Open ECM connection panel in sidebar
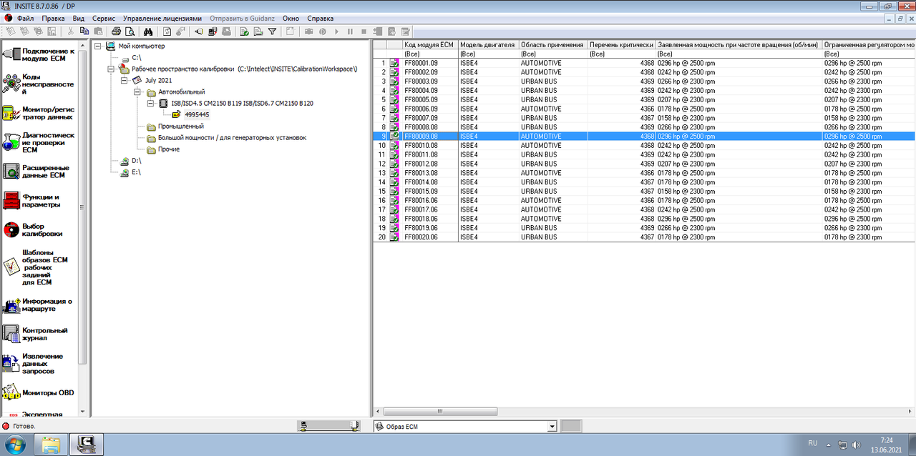 point(40,55)
